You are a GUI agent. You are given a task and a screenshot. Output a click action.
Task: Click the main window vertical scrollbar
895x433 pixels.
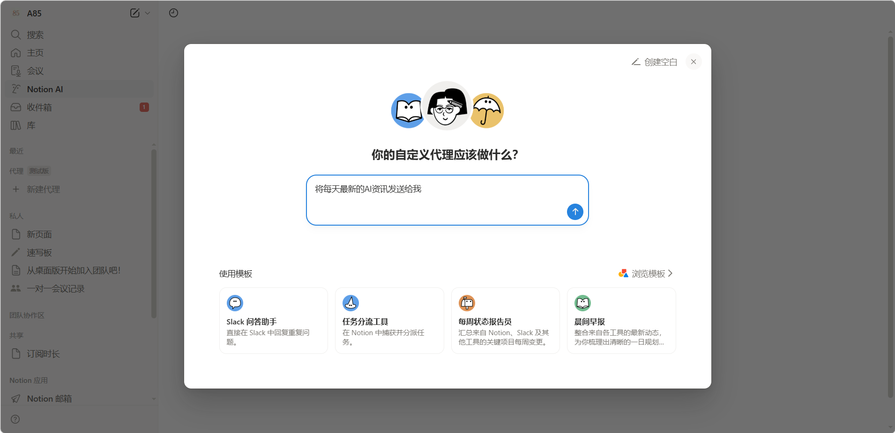(x=891, y=218)
